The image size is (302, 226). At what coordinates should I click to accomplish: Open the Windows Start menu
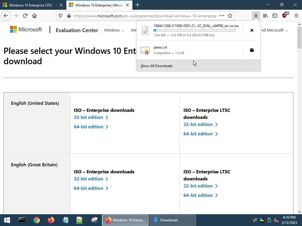(x=7, y=220)
